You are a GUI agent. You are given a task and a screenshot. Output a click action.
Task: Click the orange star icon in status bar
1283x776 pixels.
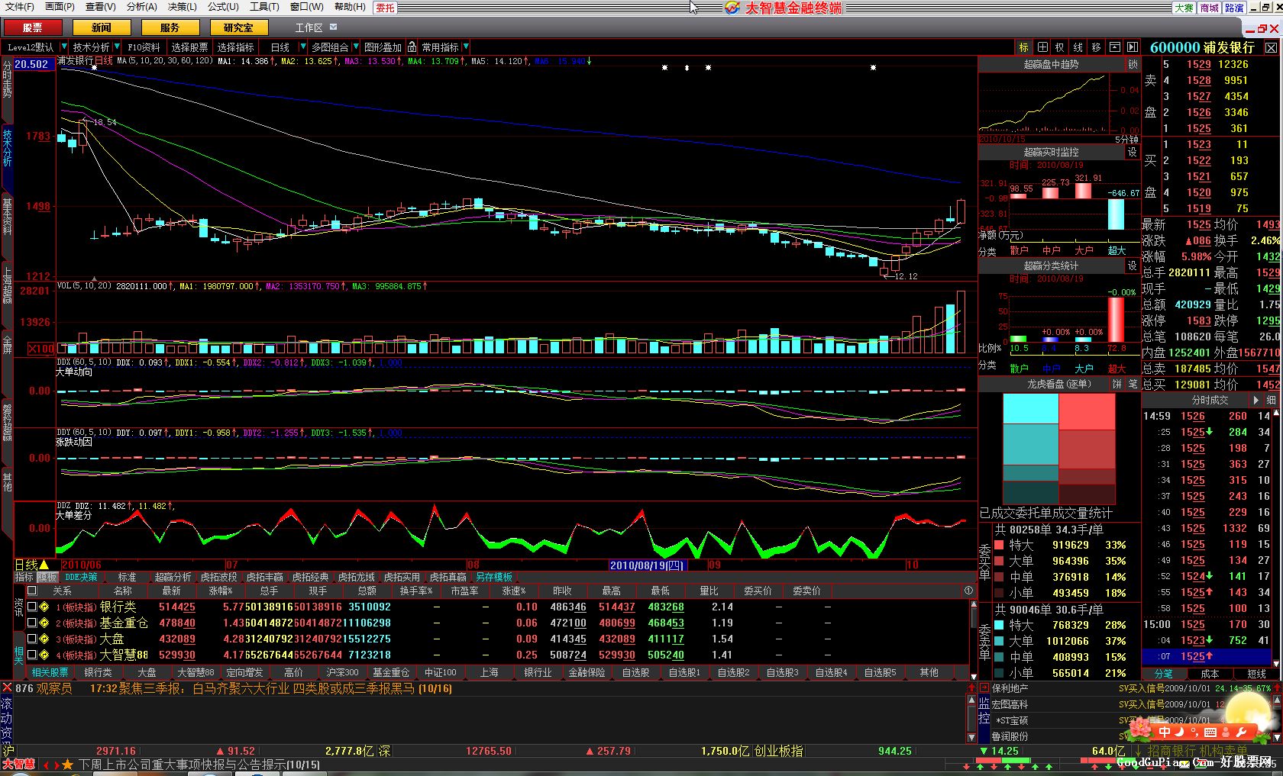coord(67,765)
